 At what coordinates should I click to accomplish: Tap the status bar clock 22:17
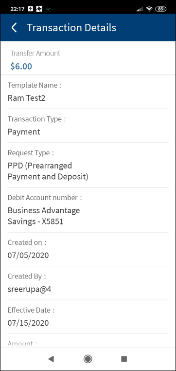coord(18,9)
